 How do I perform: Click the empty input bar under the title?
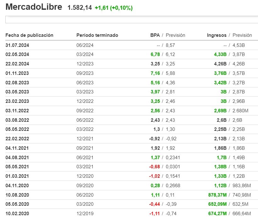(132, 20)
